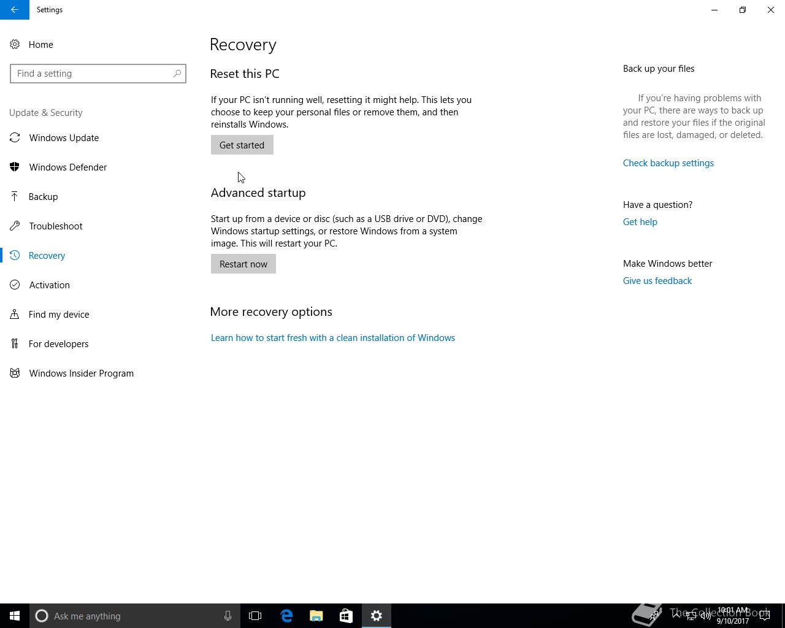Select Backup in the sidebar
The image size is (785, 628).
pos(98,196)
